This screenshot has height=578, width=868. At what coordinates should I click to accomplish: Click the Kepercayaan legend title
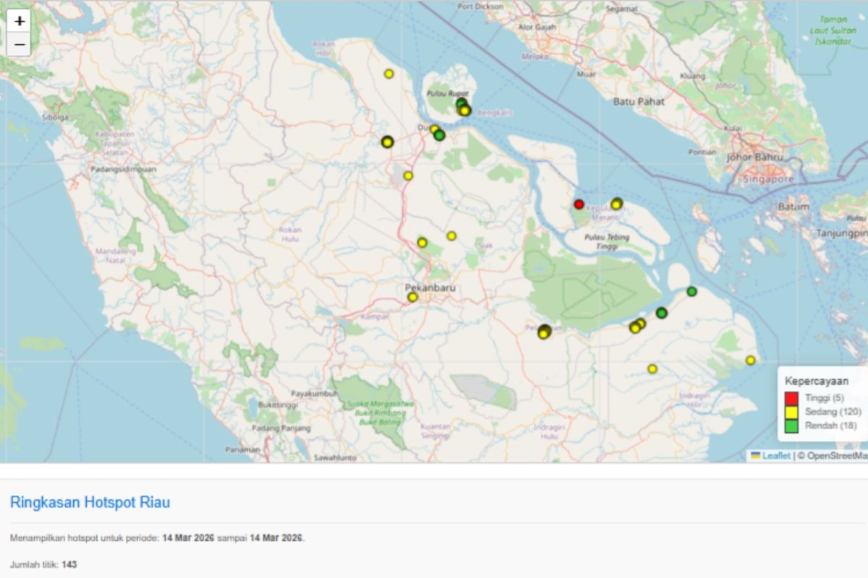[x=817, y=381]
